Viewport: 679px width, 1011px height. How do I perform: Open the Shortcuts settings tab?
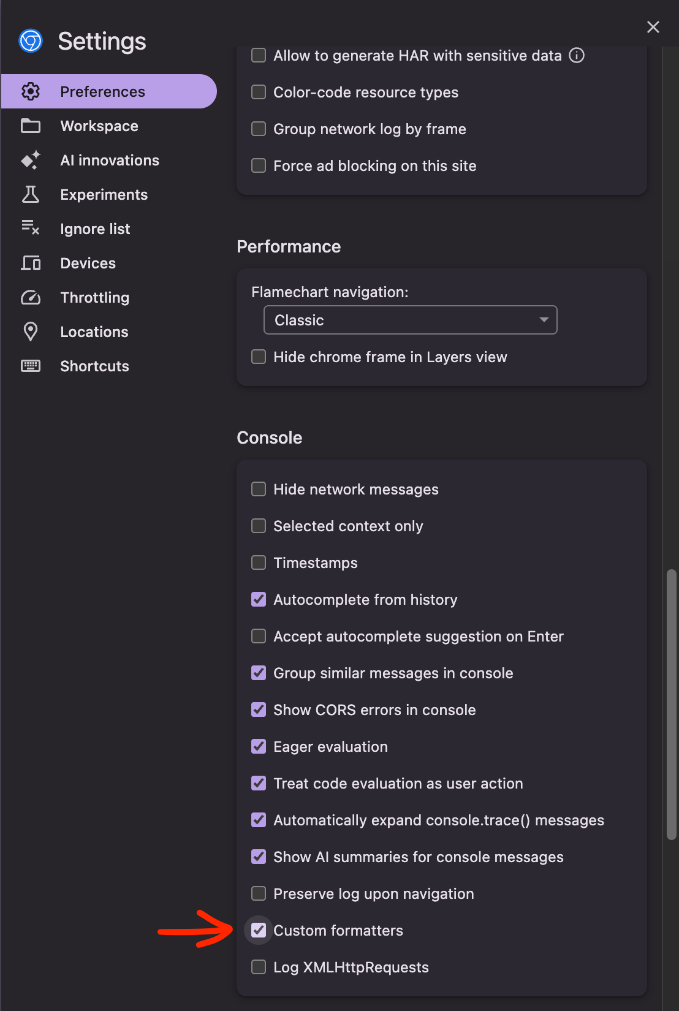point(94,366)
